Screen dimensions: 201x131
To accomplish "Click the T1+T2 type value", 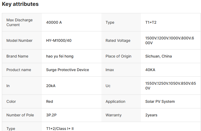I will click(x=151, y=22).
